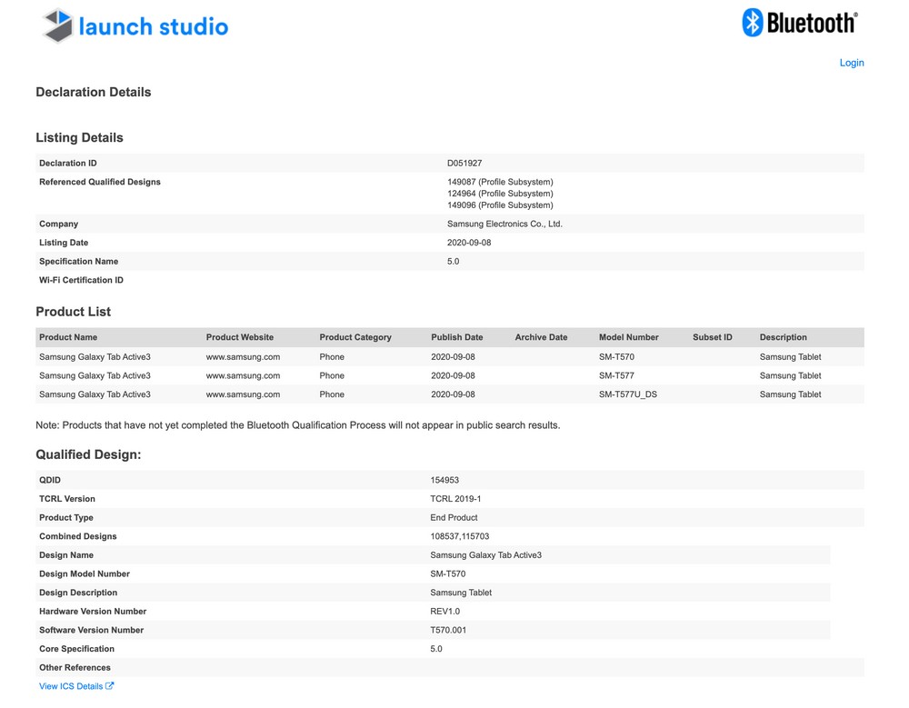Image resolution: width=909 pixels, height=708 pixels.
Task: Click the Product Name column header
Action: tap(68, 337)
